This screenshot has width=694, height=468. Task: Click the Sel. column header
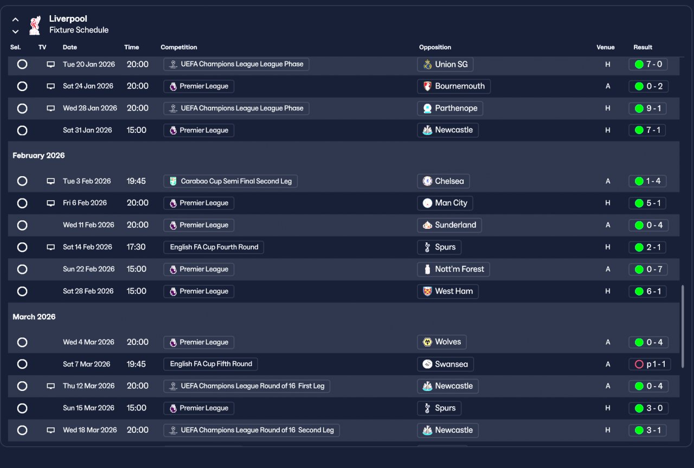tap(15, 47)
